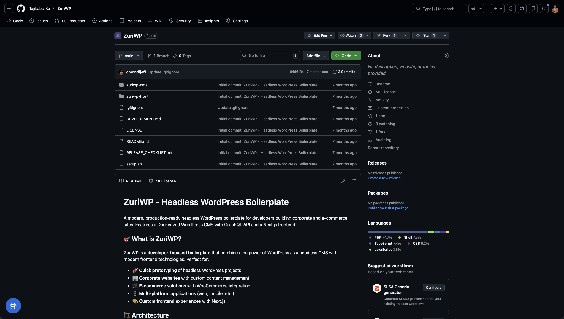This screenshot has height=319, width=564.
Task: Open the green Code dropdown
Action: click(346, 56)
